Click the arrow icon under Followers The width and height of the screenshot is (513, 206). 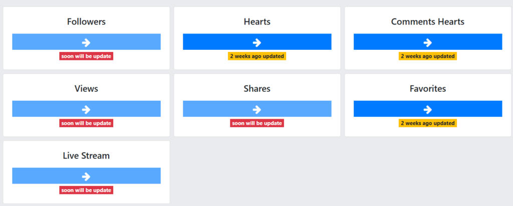point(86,42)
